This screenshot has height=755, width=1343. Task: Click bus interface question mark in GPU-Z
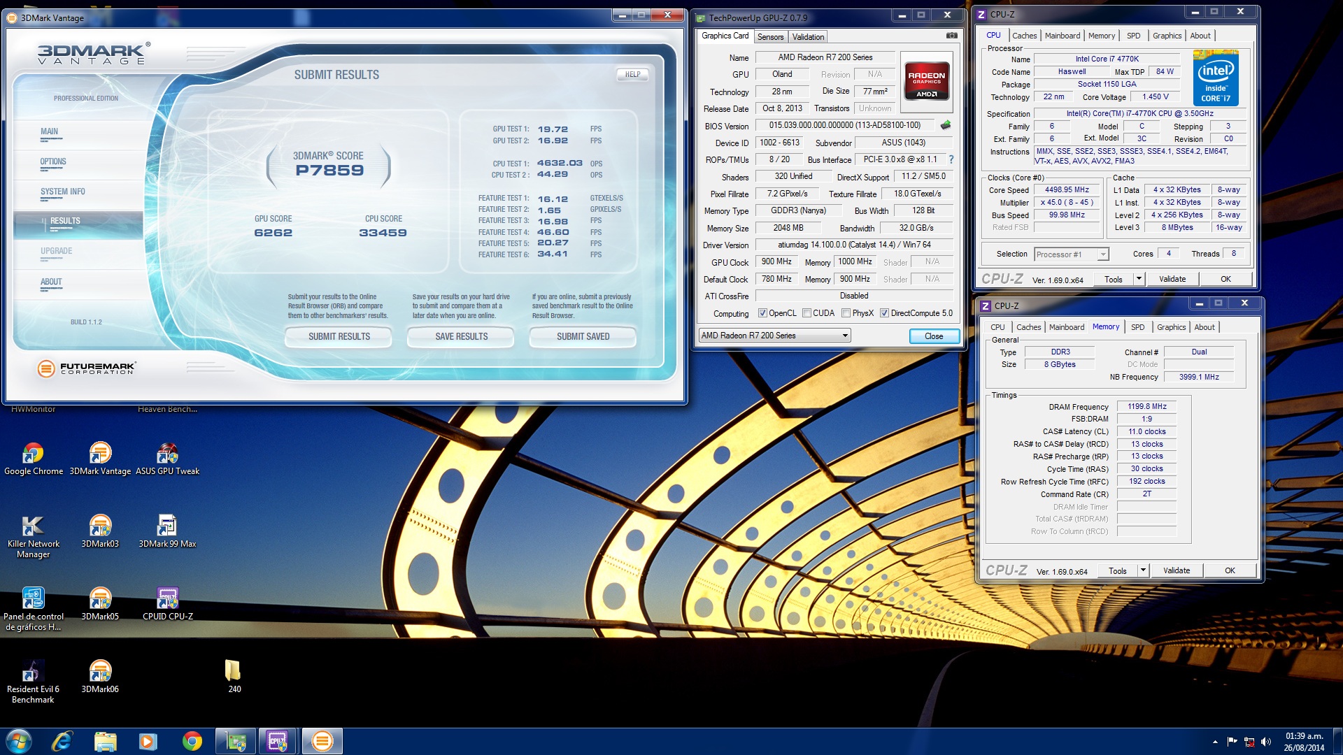pos(951,159)
